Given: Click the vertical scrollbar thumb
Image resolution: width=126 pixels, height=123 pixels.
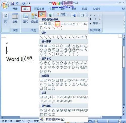Looking at the screenshot, I should (124, 57).
